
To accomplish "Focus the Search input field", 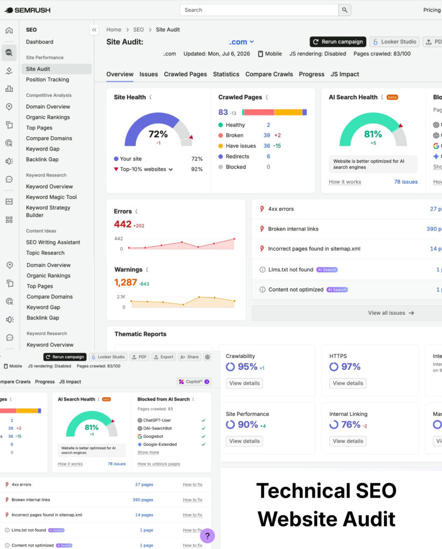I will coord(259,10).
